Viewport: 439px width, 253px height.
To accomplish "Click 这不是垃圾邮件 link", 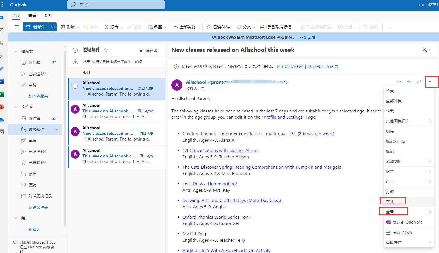I will [x=290, y=67].
